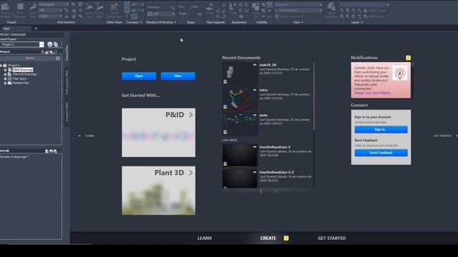Pin the intro recent document
Image resolution: width=458 pixels, height=257 pixels.
(x=255, y=90)
